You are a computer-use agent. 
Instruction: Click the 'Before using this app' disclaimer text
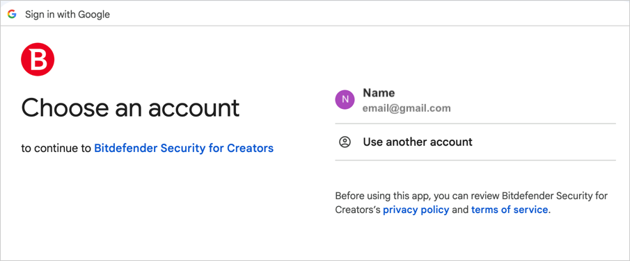click(471, 203)
